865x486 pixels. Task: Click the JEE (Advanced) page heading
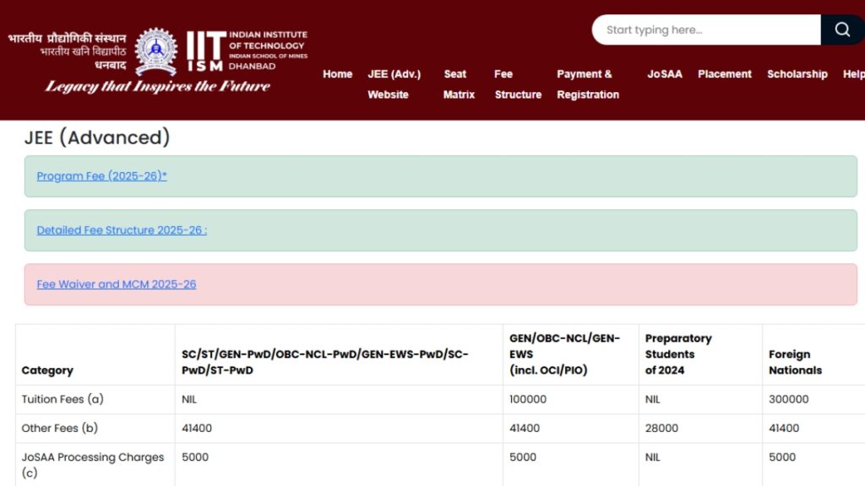96,138
